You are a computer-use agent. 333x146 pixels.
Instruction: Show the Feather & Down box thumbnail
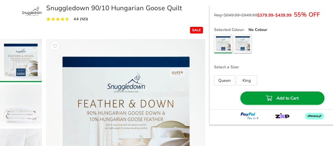point(21,60)
